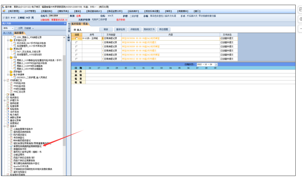Collapse the 电子申请单 tree node
302x177 pixels.
(x=8, y=75)
